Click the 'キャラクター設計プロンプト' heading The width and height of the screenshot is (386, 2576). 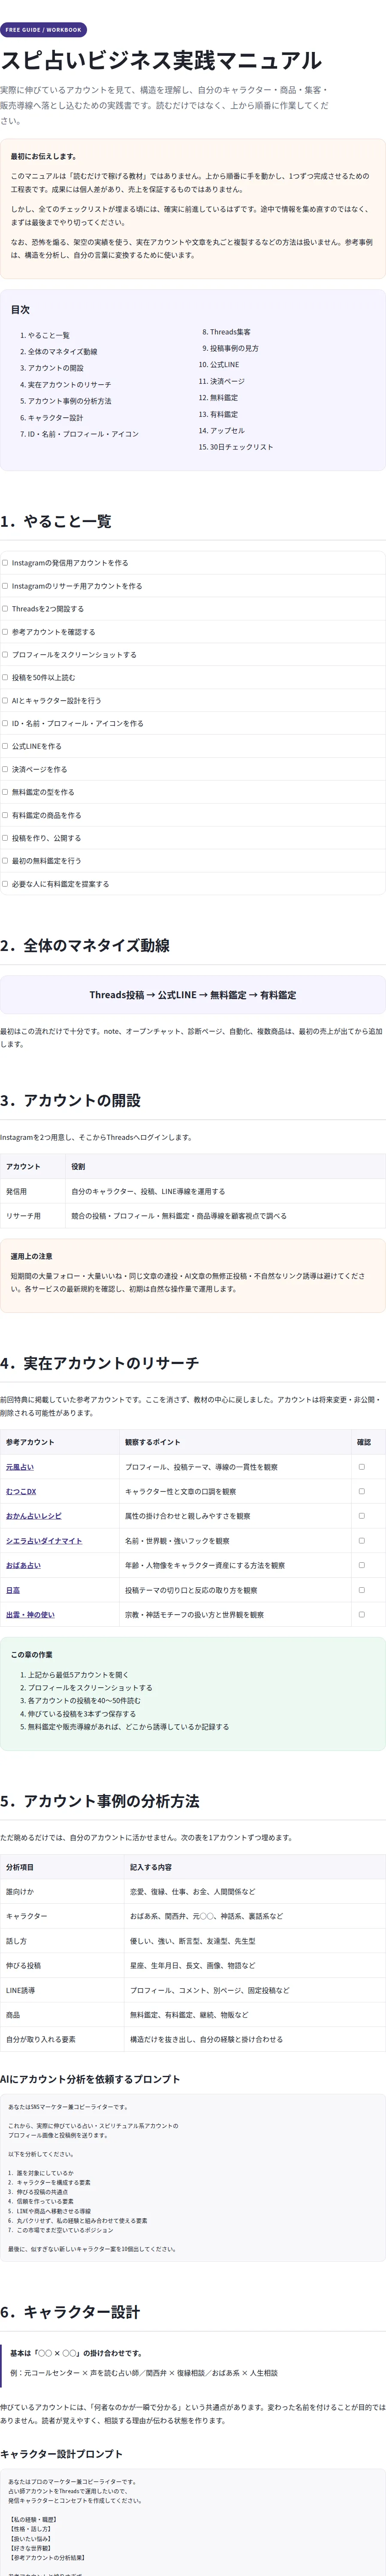click(x=62, y=2454)
